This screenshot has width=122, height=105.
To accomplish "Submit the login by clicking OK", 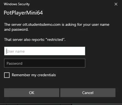I will click(32, 93).
